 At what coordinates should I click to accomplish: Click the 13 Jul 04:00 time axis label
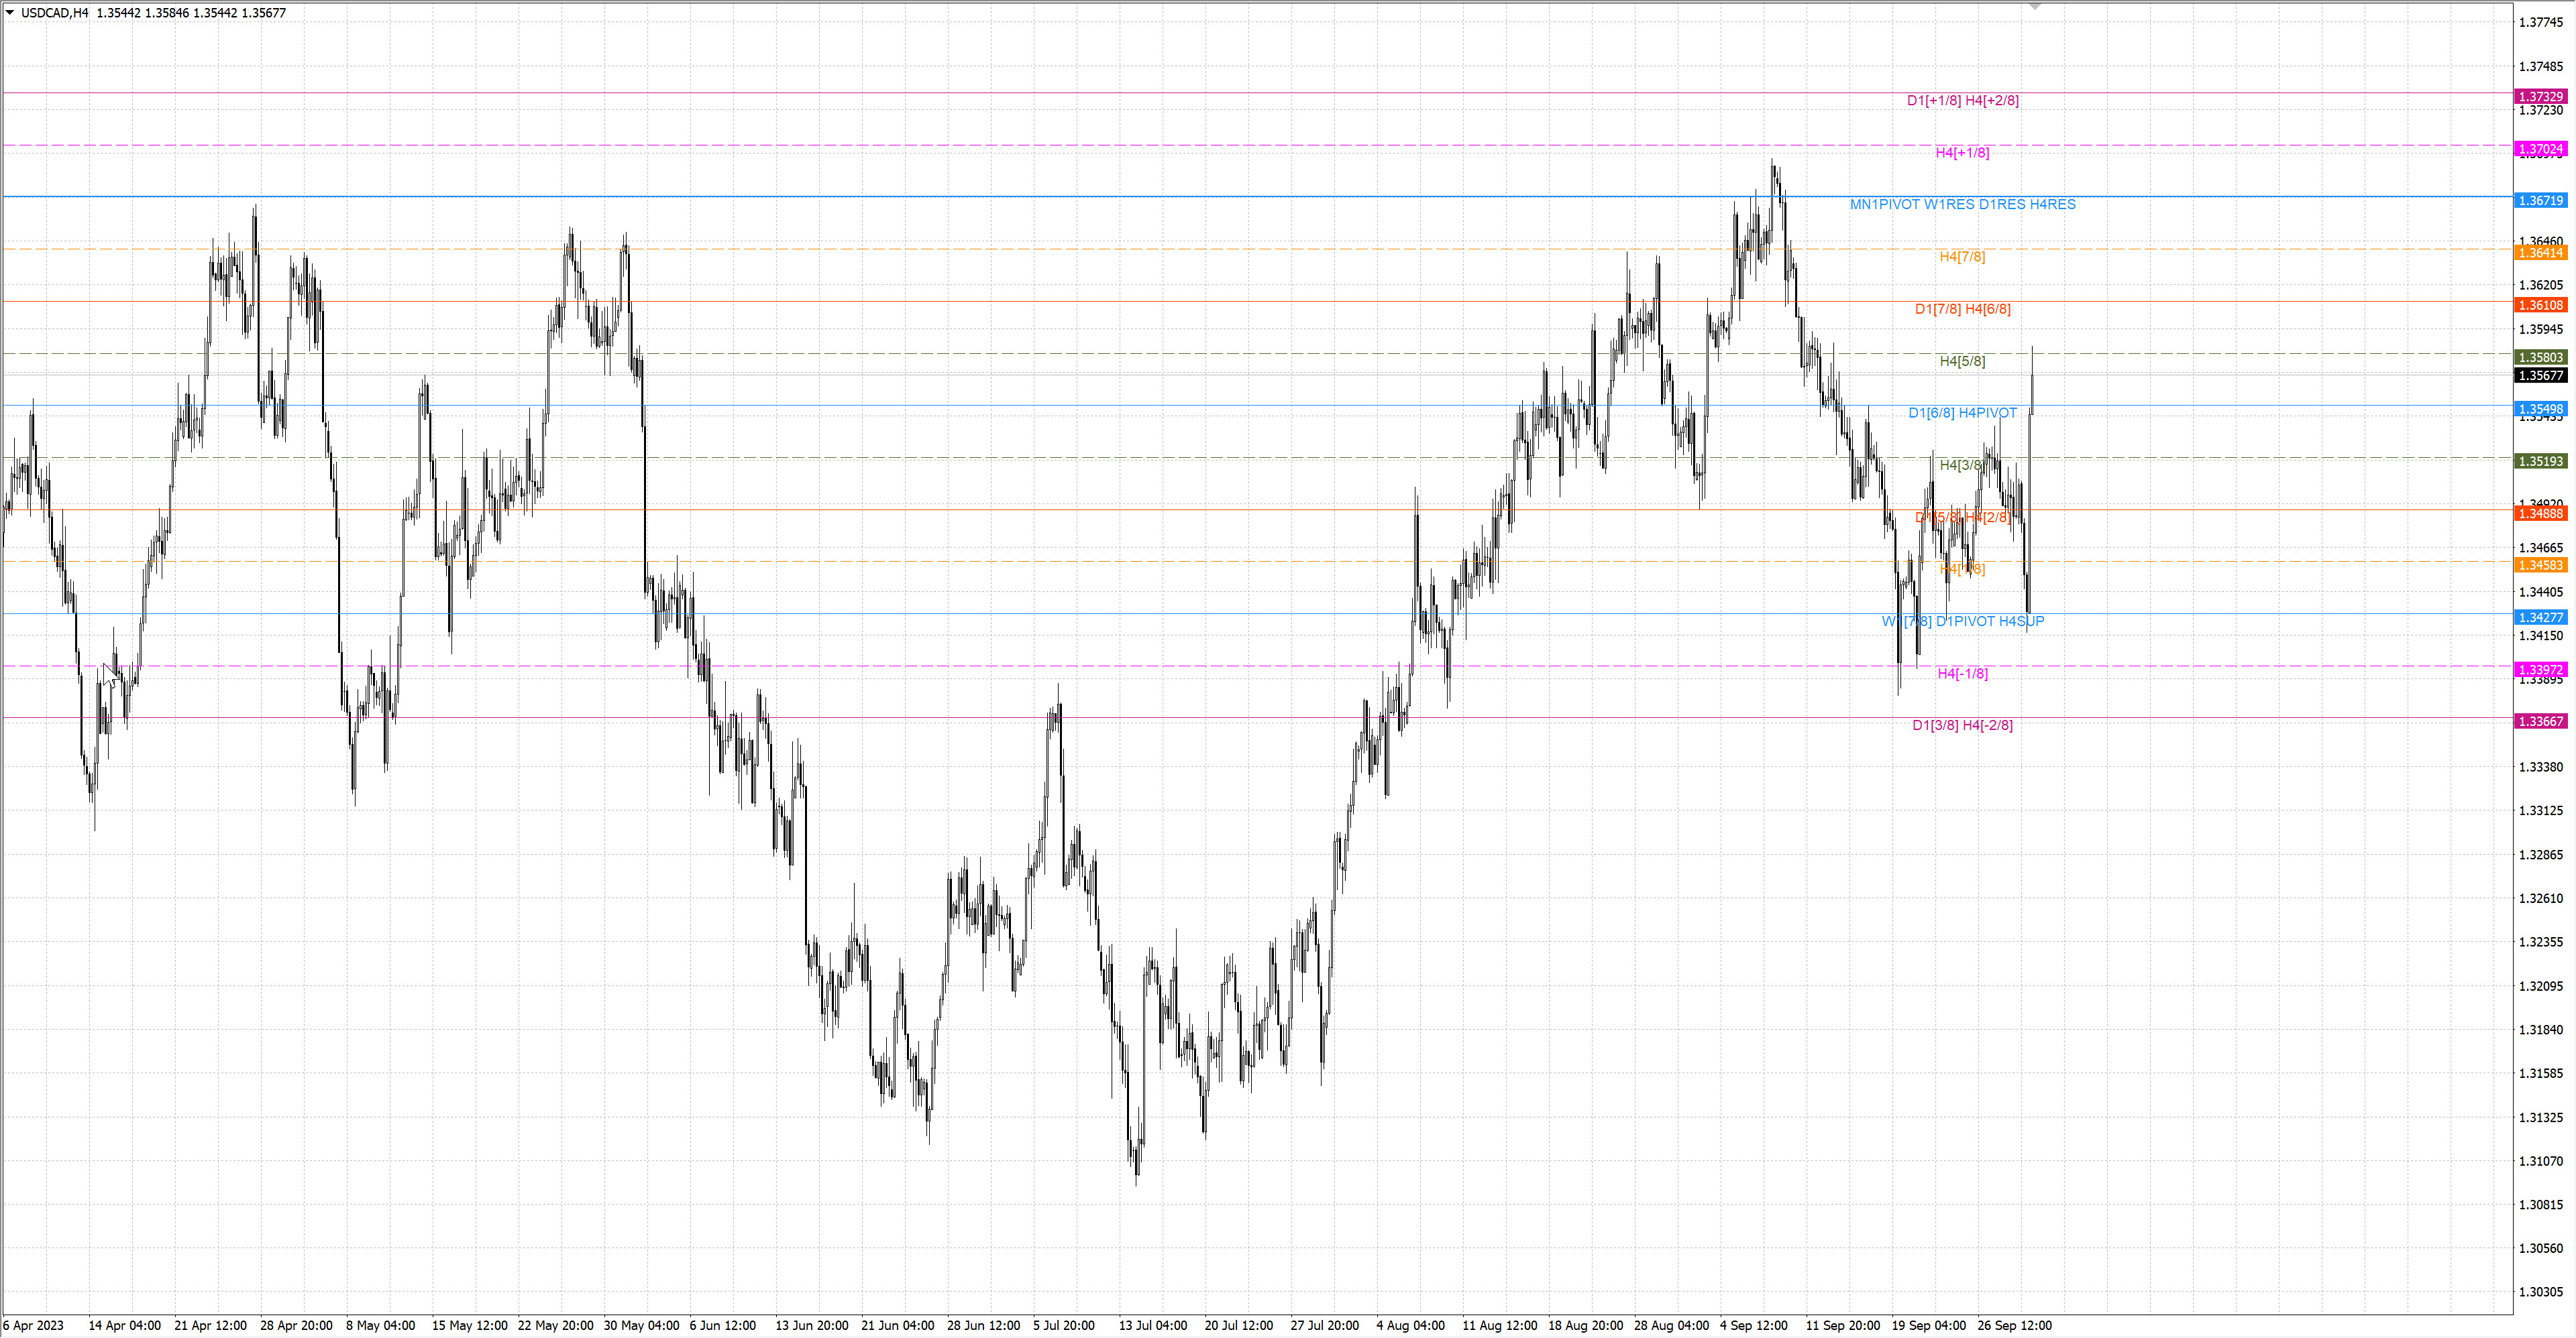point(1152,1326)
